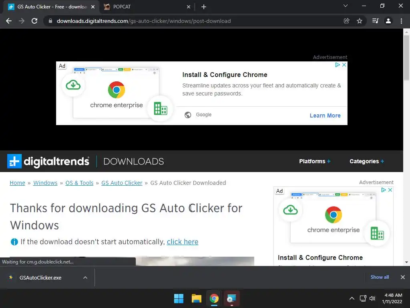Click the Chrome taskbar icon
410x308 pixels.
click(x=214, y=298)
